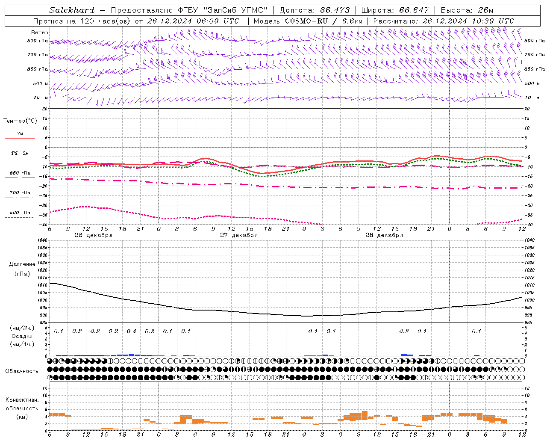Click the 500 гПа dotted legend line sample
The image size is (547, 438).
point(19,217)
